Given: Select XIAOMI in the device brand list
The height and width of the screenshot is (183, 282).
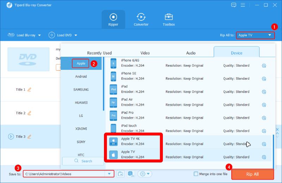Looking at the screenshot, I should click(81, 129).
